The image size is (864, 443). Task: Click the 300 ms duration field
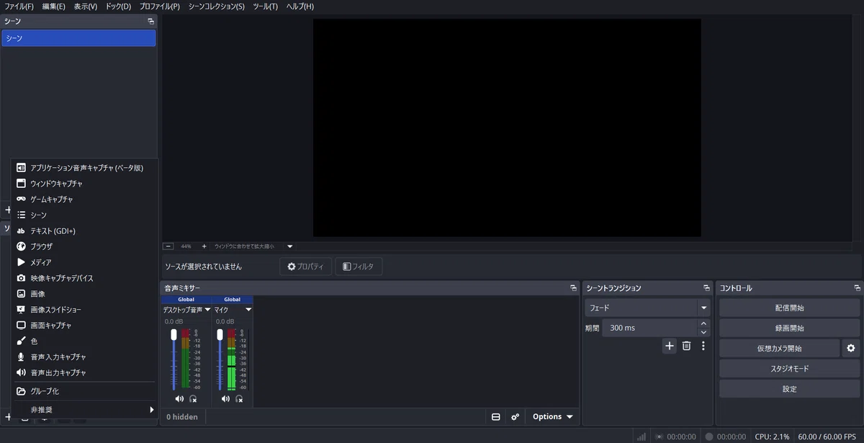click(x=649, y=328)
